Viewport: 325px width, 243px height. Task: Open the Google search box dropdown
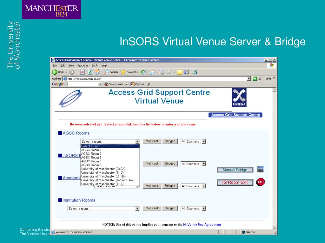[100, 84]
